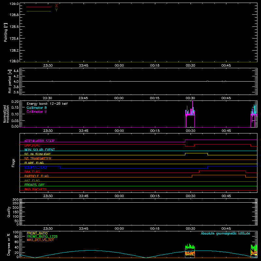Click the SC_TRANSMITTER flag label

(38, 159)
